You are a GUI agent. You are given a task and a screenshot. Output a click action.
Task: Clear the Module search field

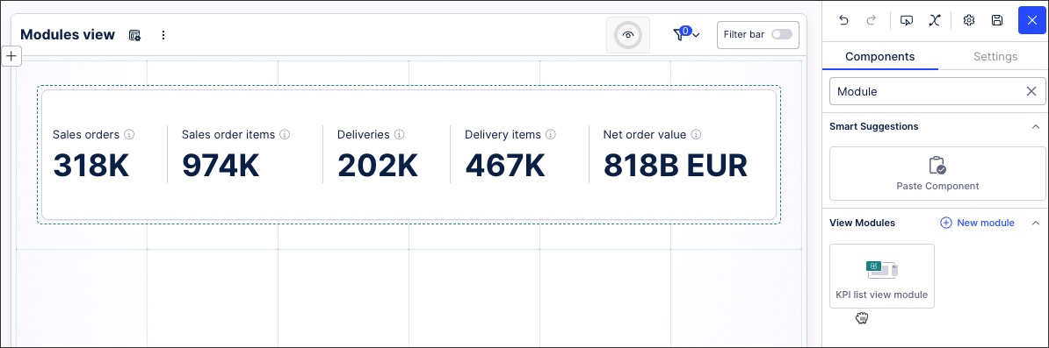1031,91
